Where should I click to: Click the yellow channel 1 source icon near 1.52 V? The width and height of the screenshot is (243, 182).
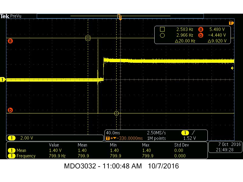coord(185,133)
